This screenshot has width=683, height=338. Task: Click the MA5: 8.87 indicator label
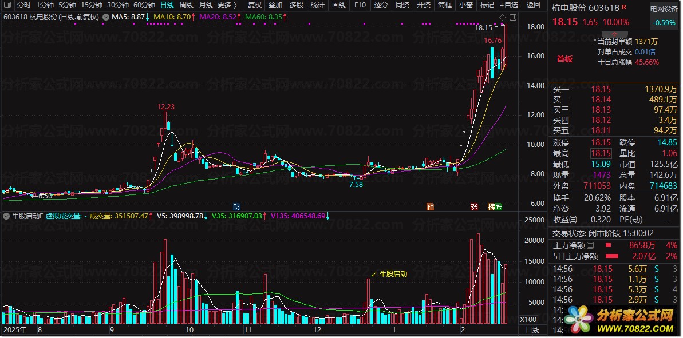tap(128, 17)
